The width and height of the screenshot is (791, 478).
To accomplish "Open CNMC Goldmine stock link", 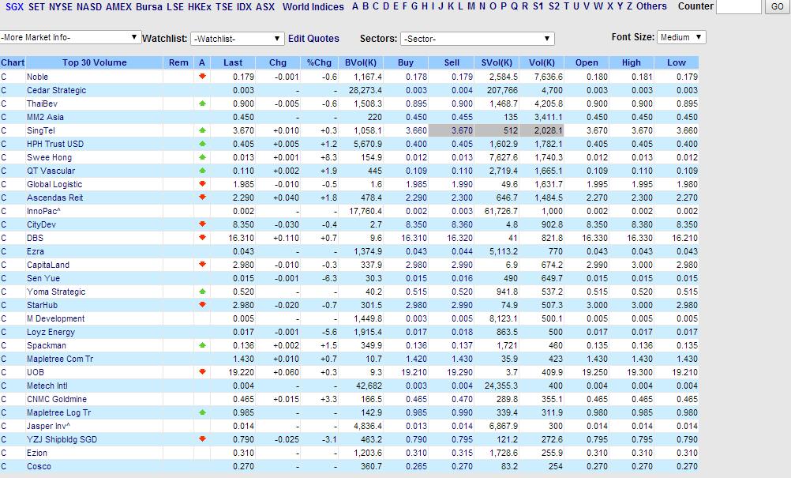I will (57, 399).
